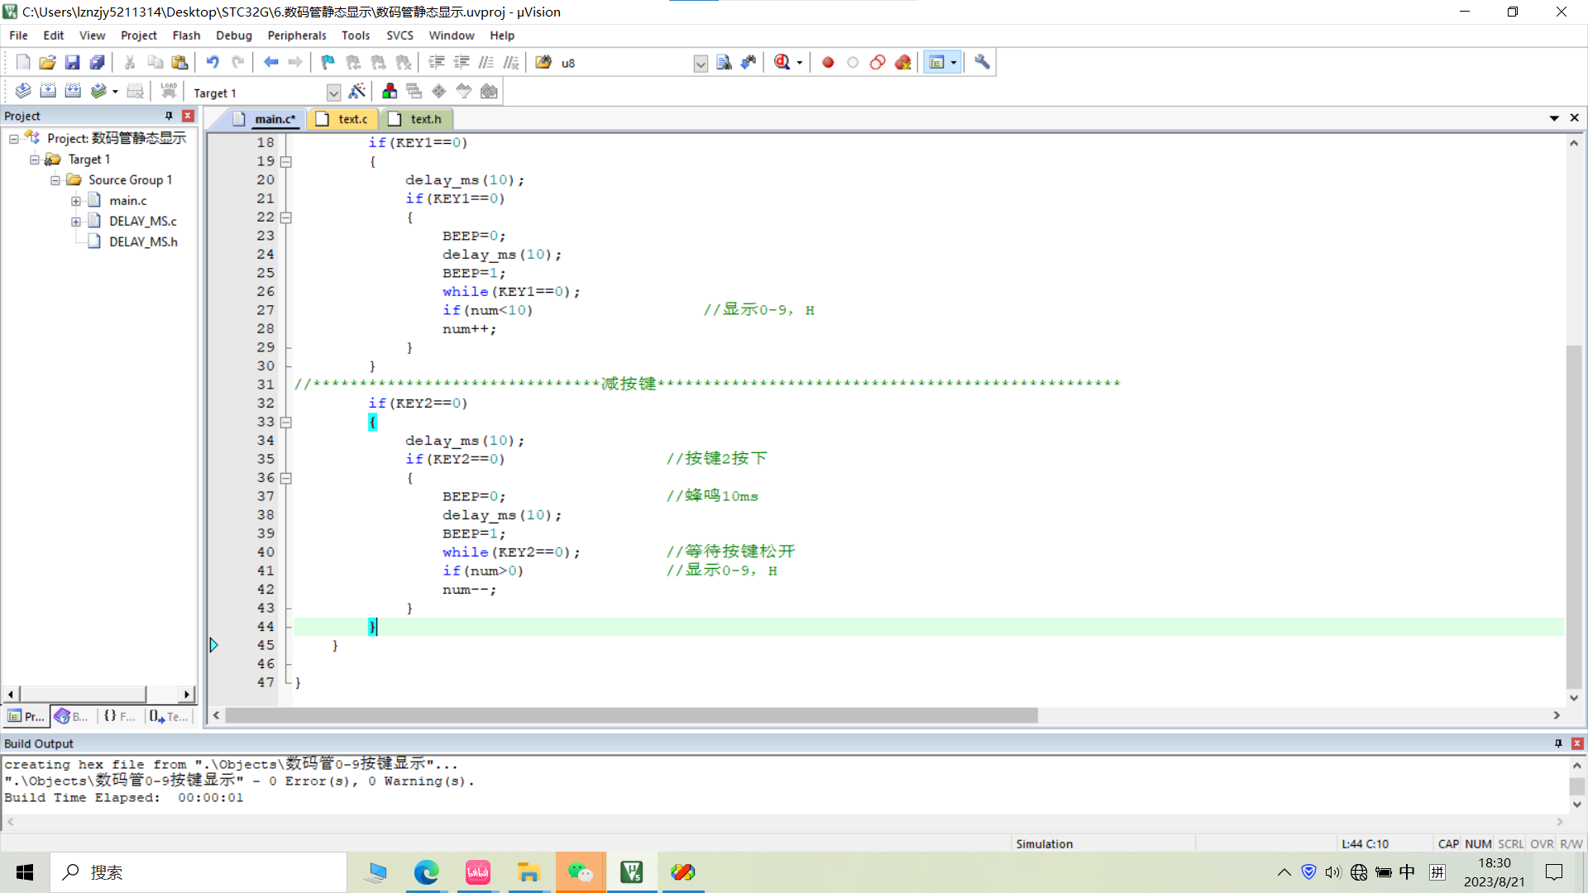Open the Peripherals menu
Viewport: 1588px width, 893px height.
(297, 36)
